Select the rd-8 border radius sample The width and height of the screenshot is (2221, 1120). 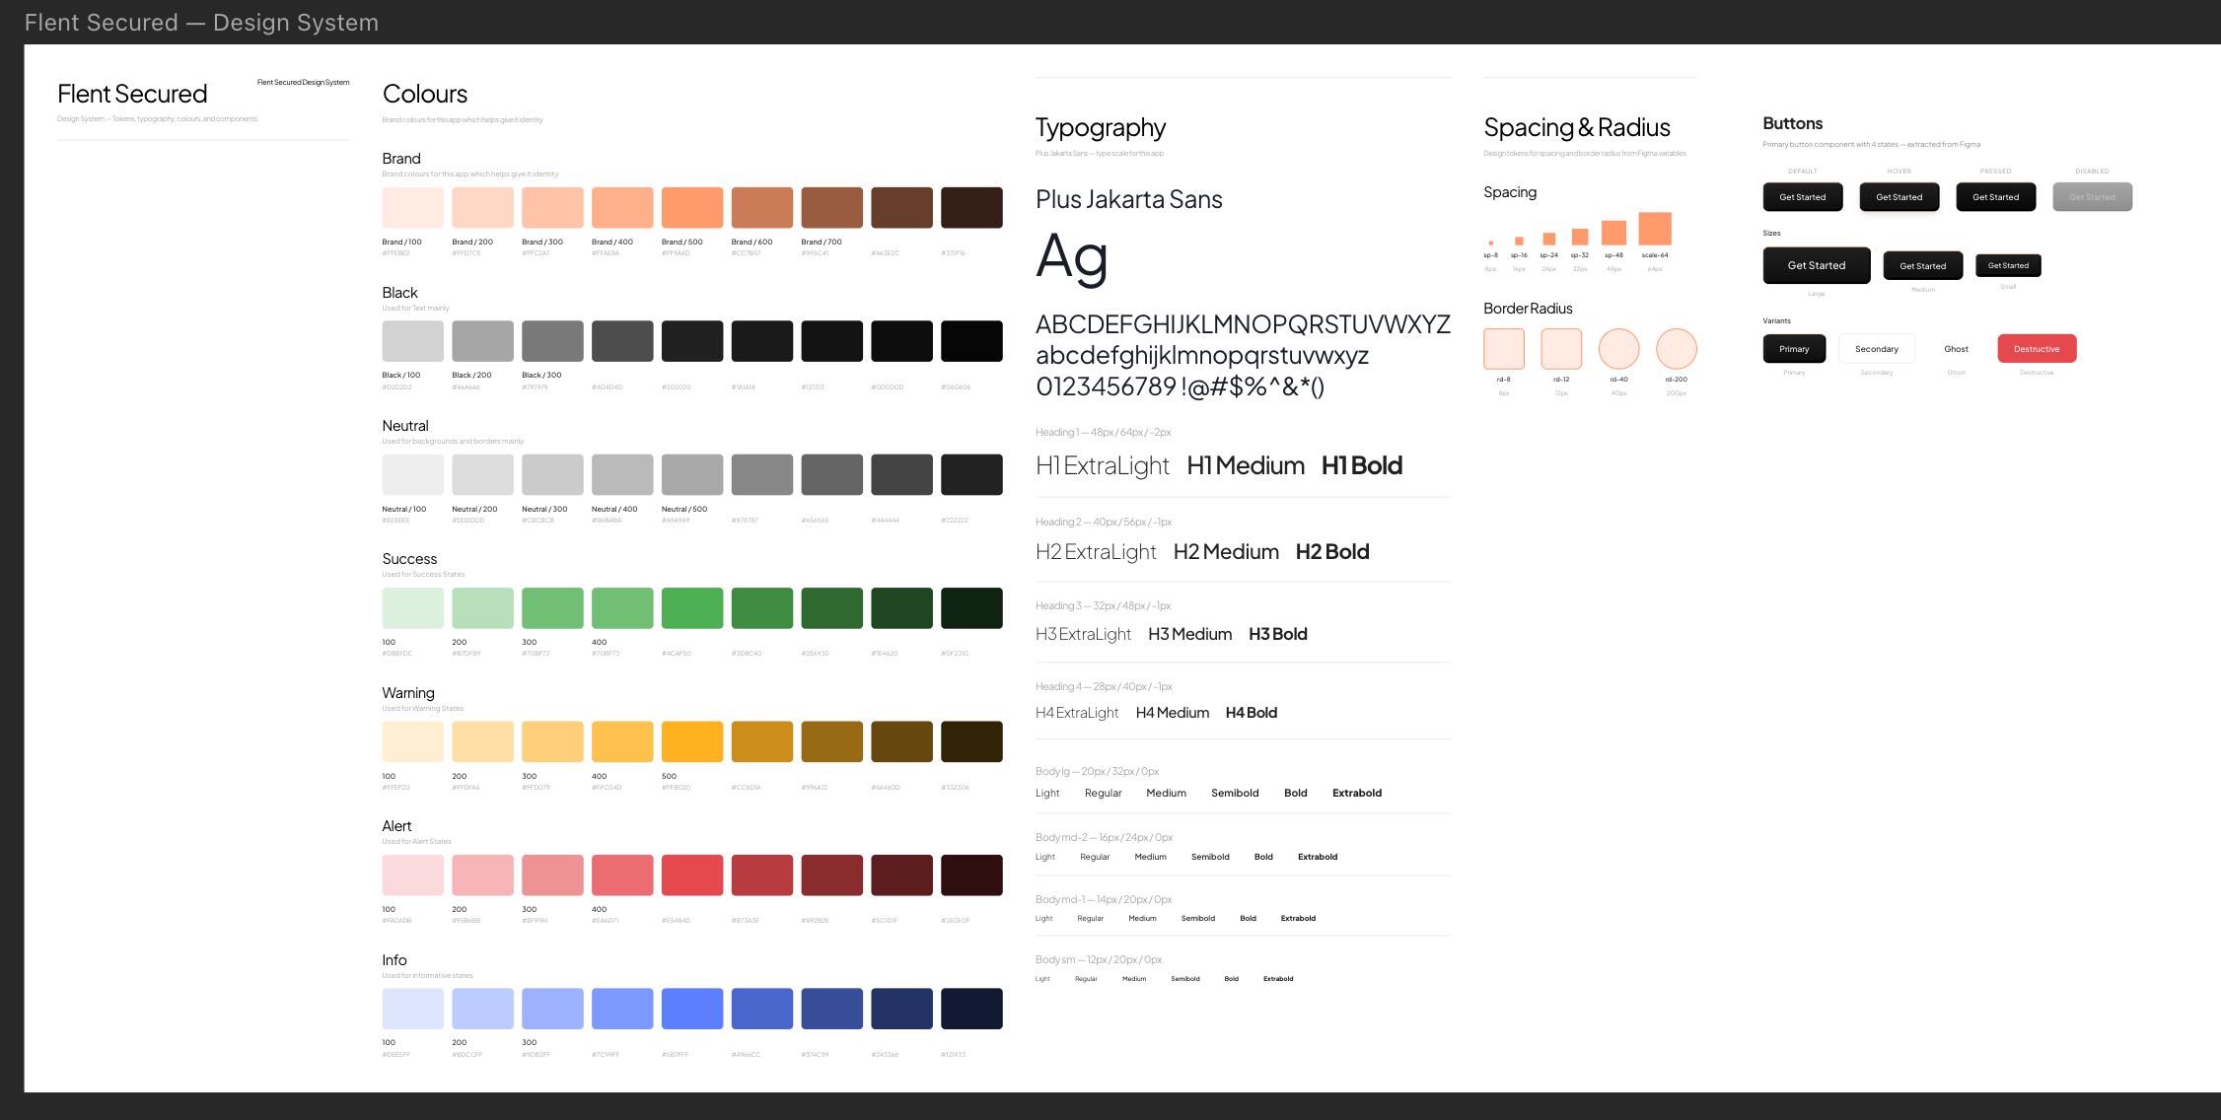click(1504, 349)
